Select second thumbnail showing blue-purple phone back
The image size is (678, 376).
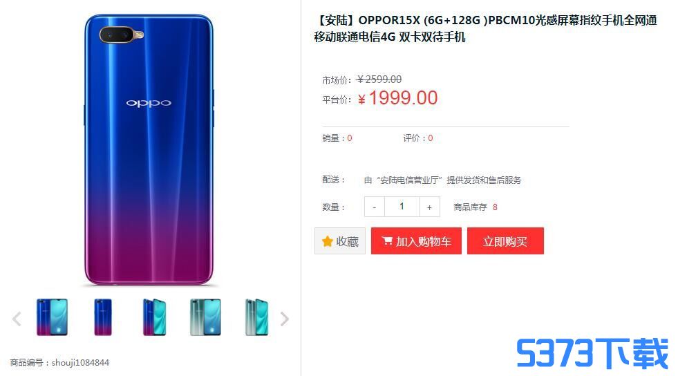click(x=103, y=317)
